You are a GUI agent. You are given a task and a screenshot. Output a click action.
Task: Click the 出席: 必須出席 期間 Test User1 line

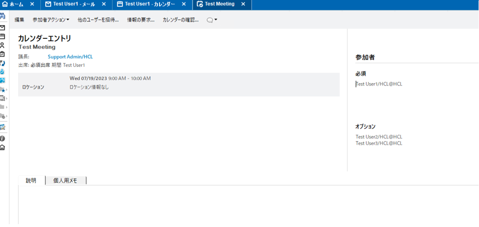52,65
